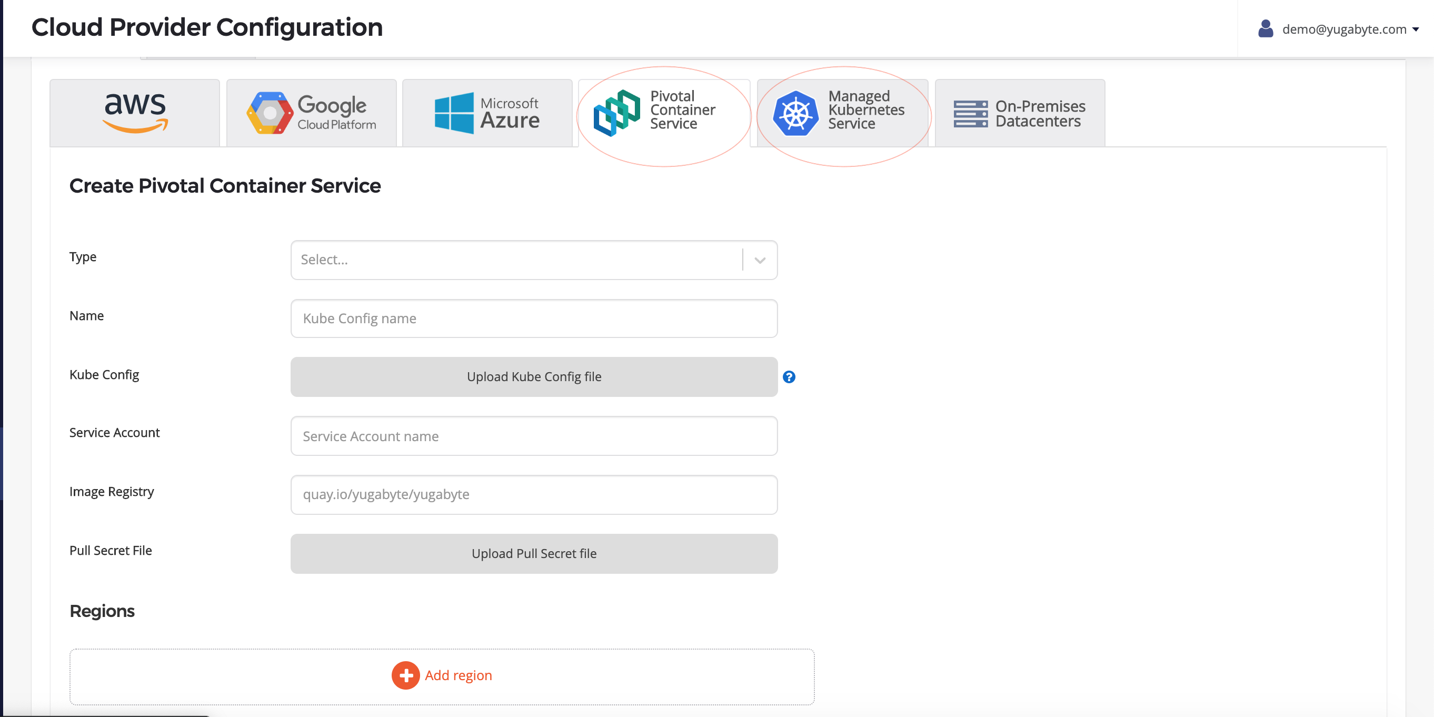Focus the Kube Config name field
1434x717 pixels.
pos(534,318)
